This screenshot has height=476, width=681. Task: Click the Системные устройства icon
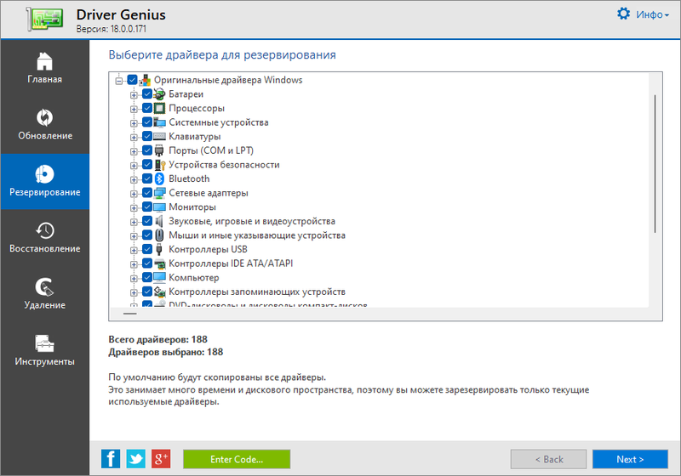click(159, 122)
